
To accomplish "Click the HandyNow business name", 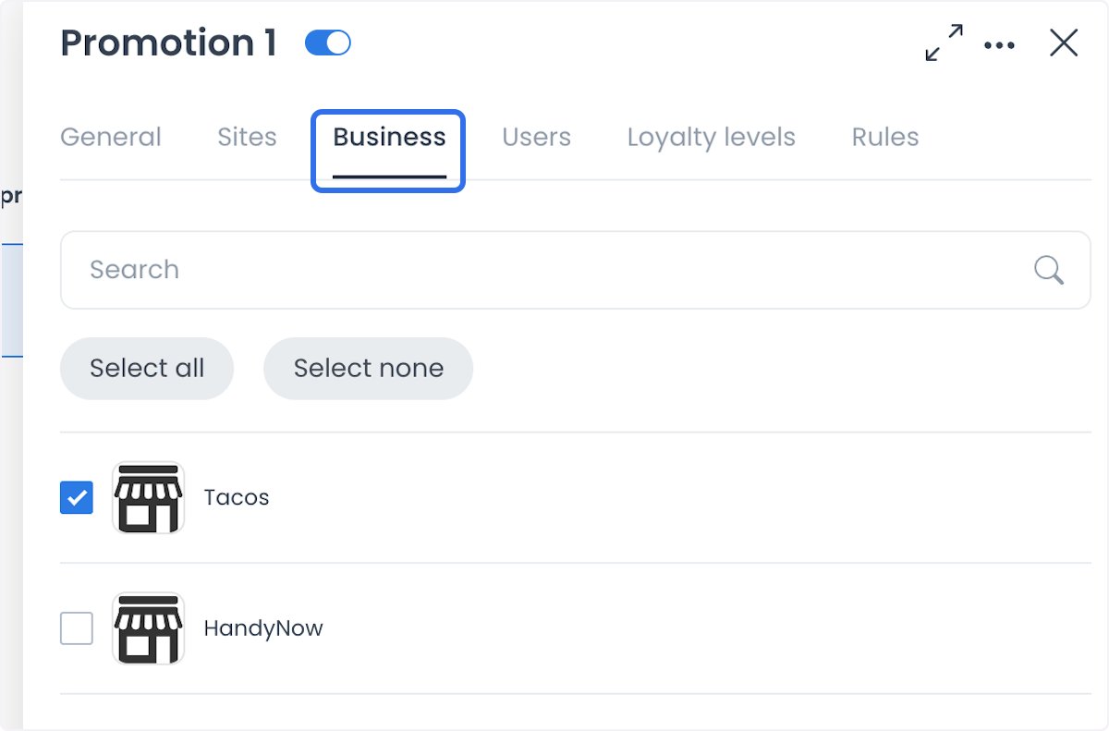I will click(263, 628).
